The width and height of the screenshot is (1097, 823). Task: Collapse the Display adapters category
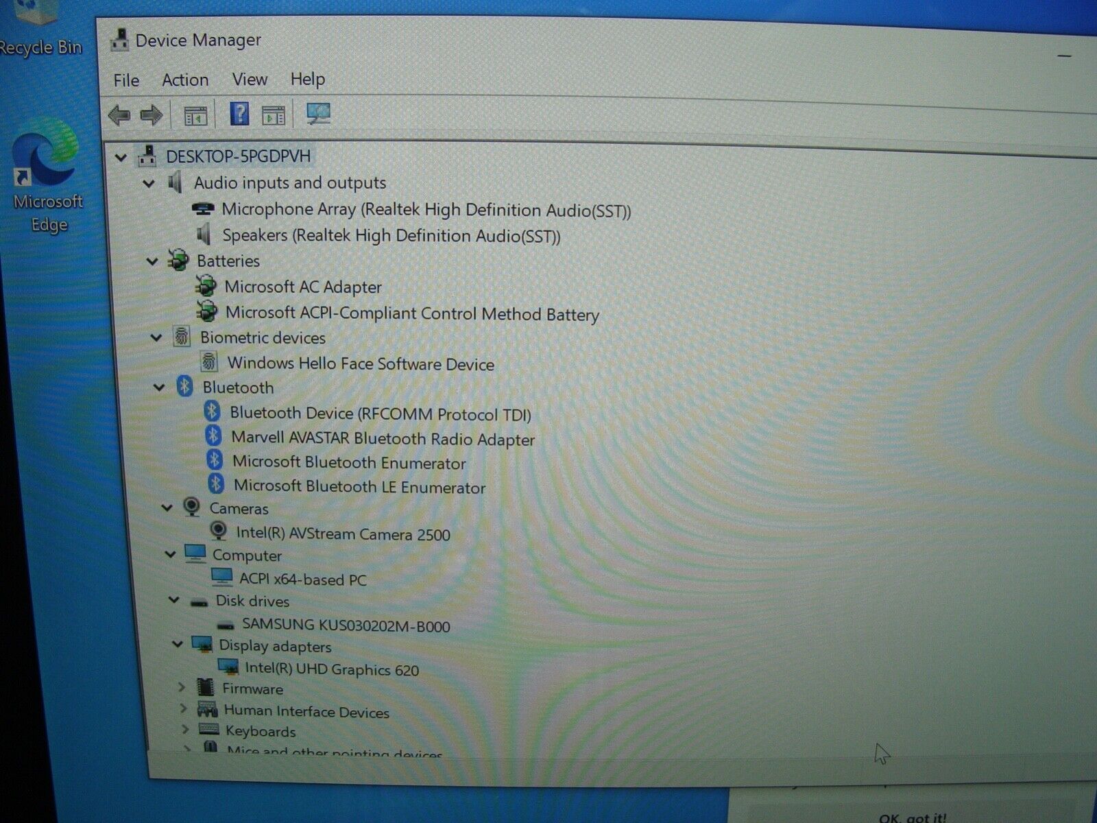(x=178, y=644)
